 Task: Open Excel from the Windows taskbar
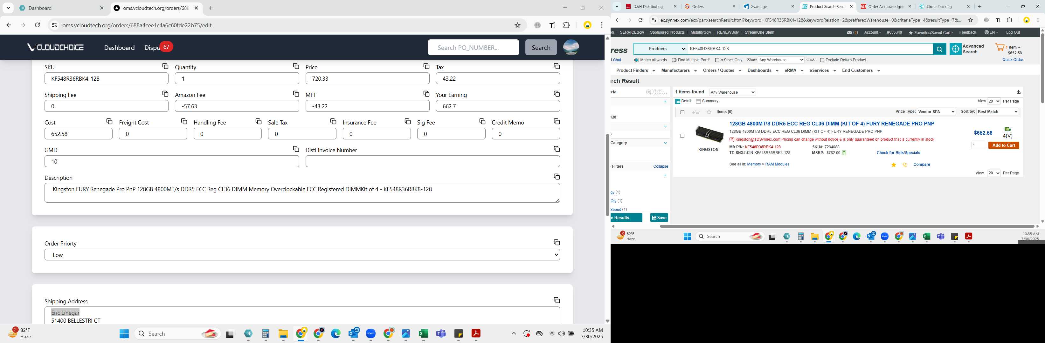coord(423,333)
